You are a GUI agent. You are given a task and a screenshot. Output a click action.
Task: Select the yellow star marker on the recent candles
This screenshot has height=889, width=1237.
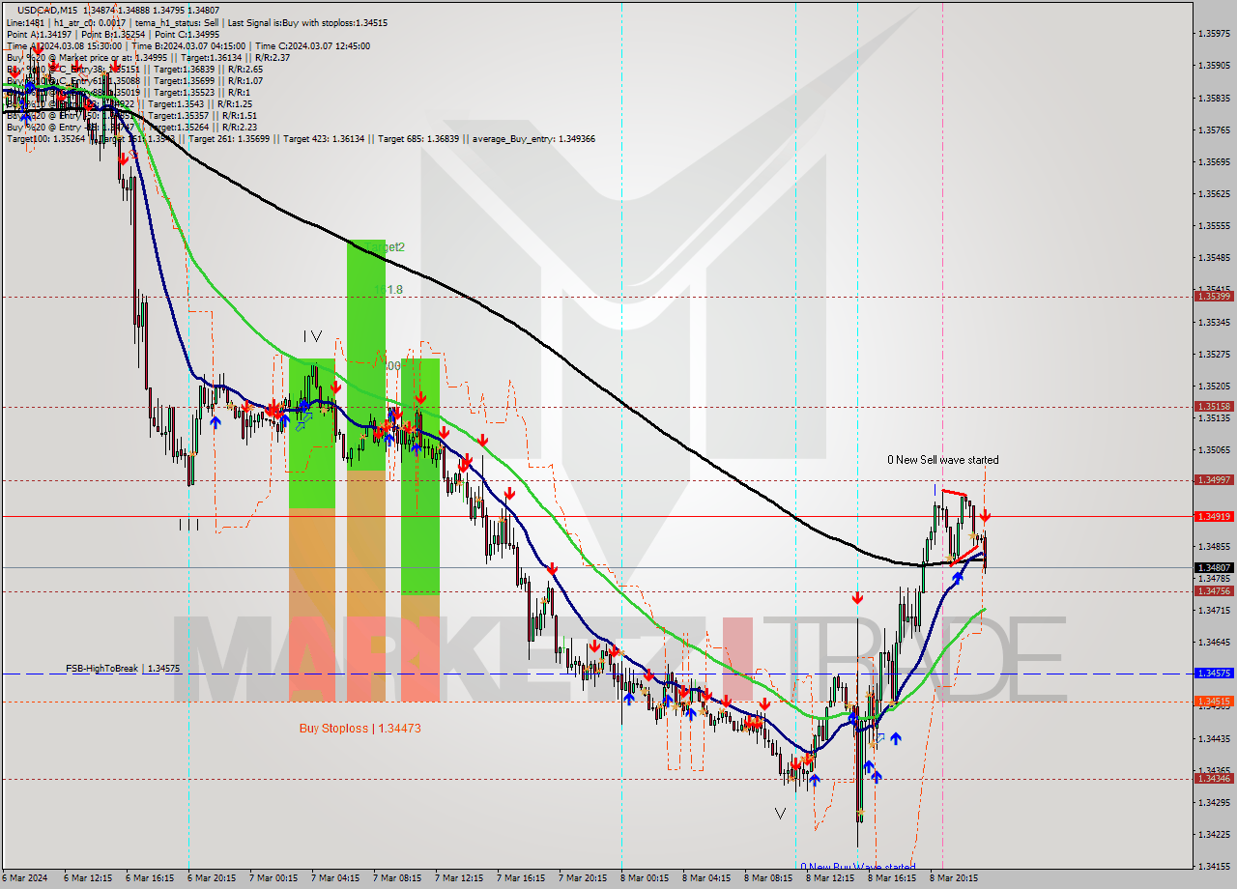point(973,536)
